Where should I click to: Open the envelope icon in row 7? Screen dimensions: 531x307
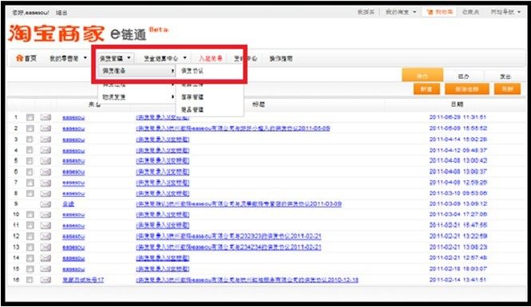tap(46, 183)
